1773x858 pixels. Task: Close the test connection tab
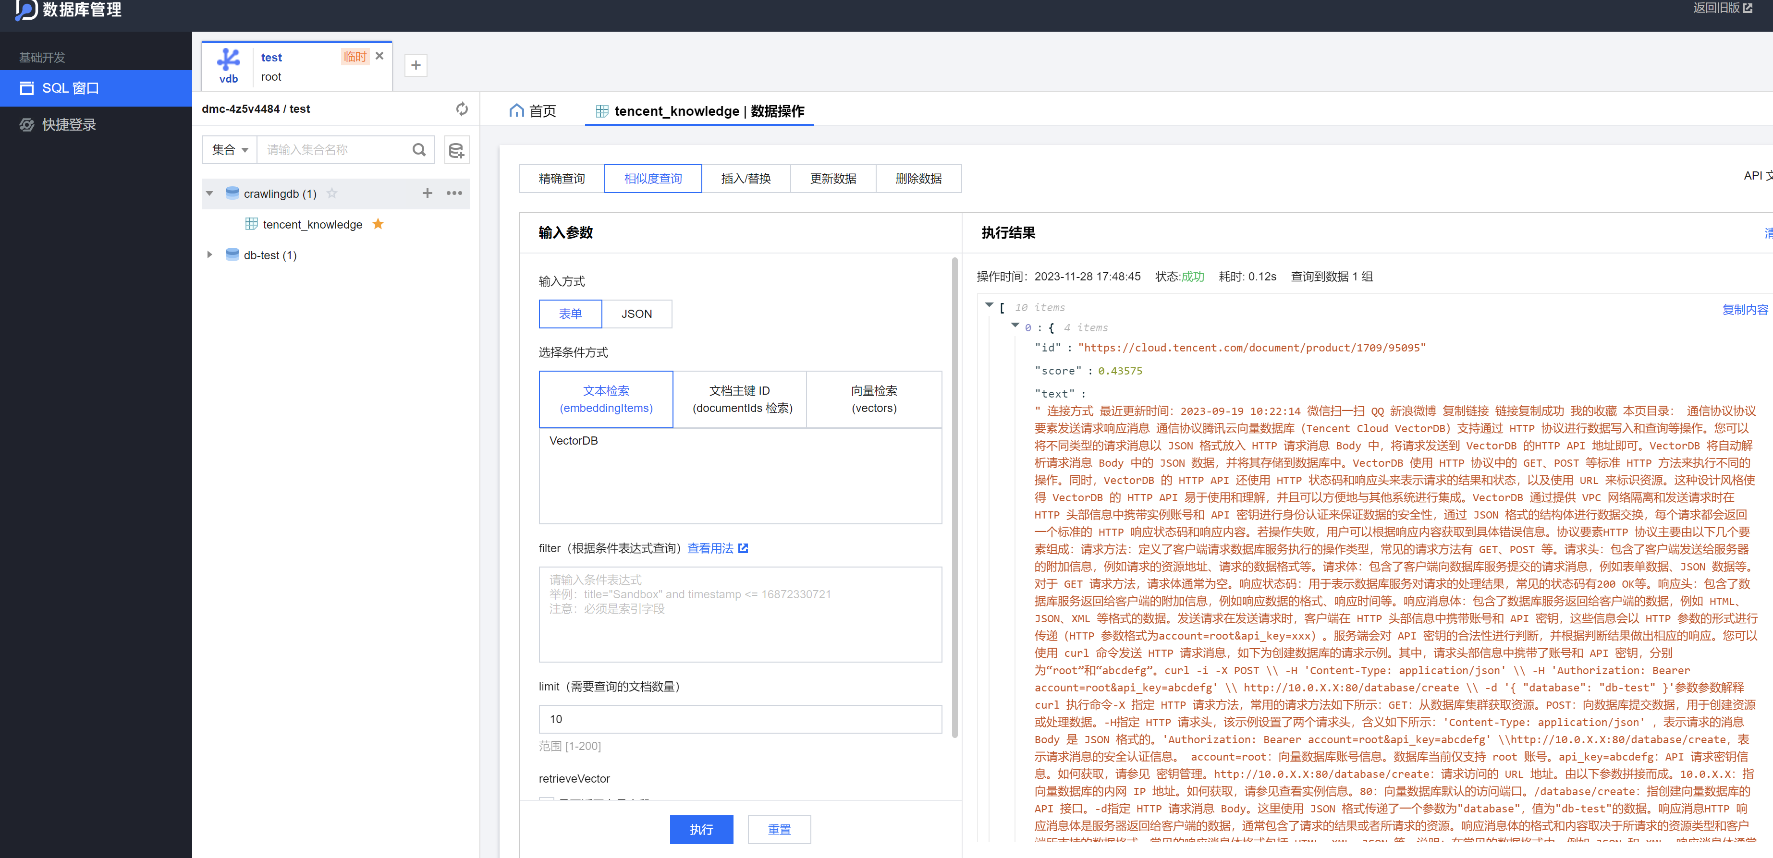(x=379, y=56)
